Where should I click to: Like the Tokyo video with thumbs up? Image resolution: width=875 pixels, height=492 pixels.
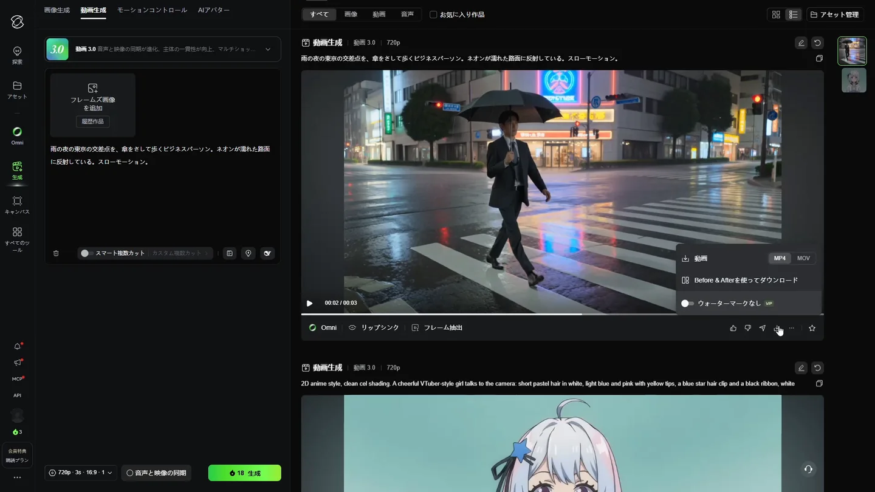point(733,328)
